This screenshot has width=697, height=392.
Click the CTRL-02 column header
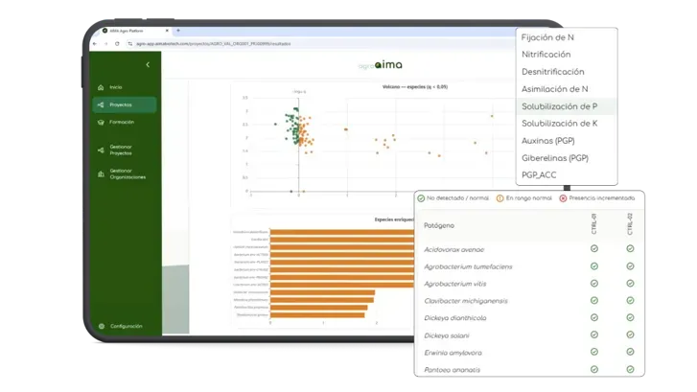click(630, 223)
